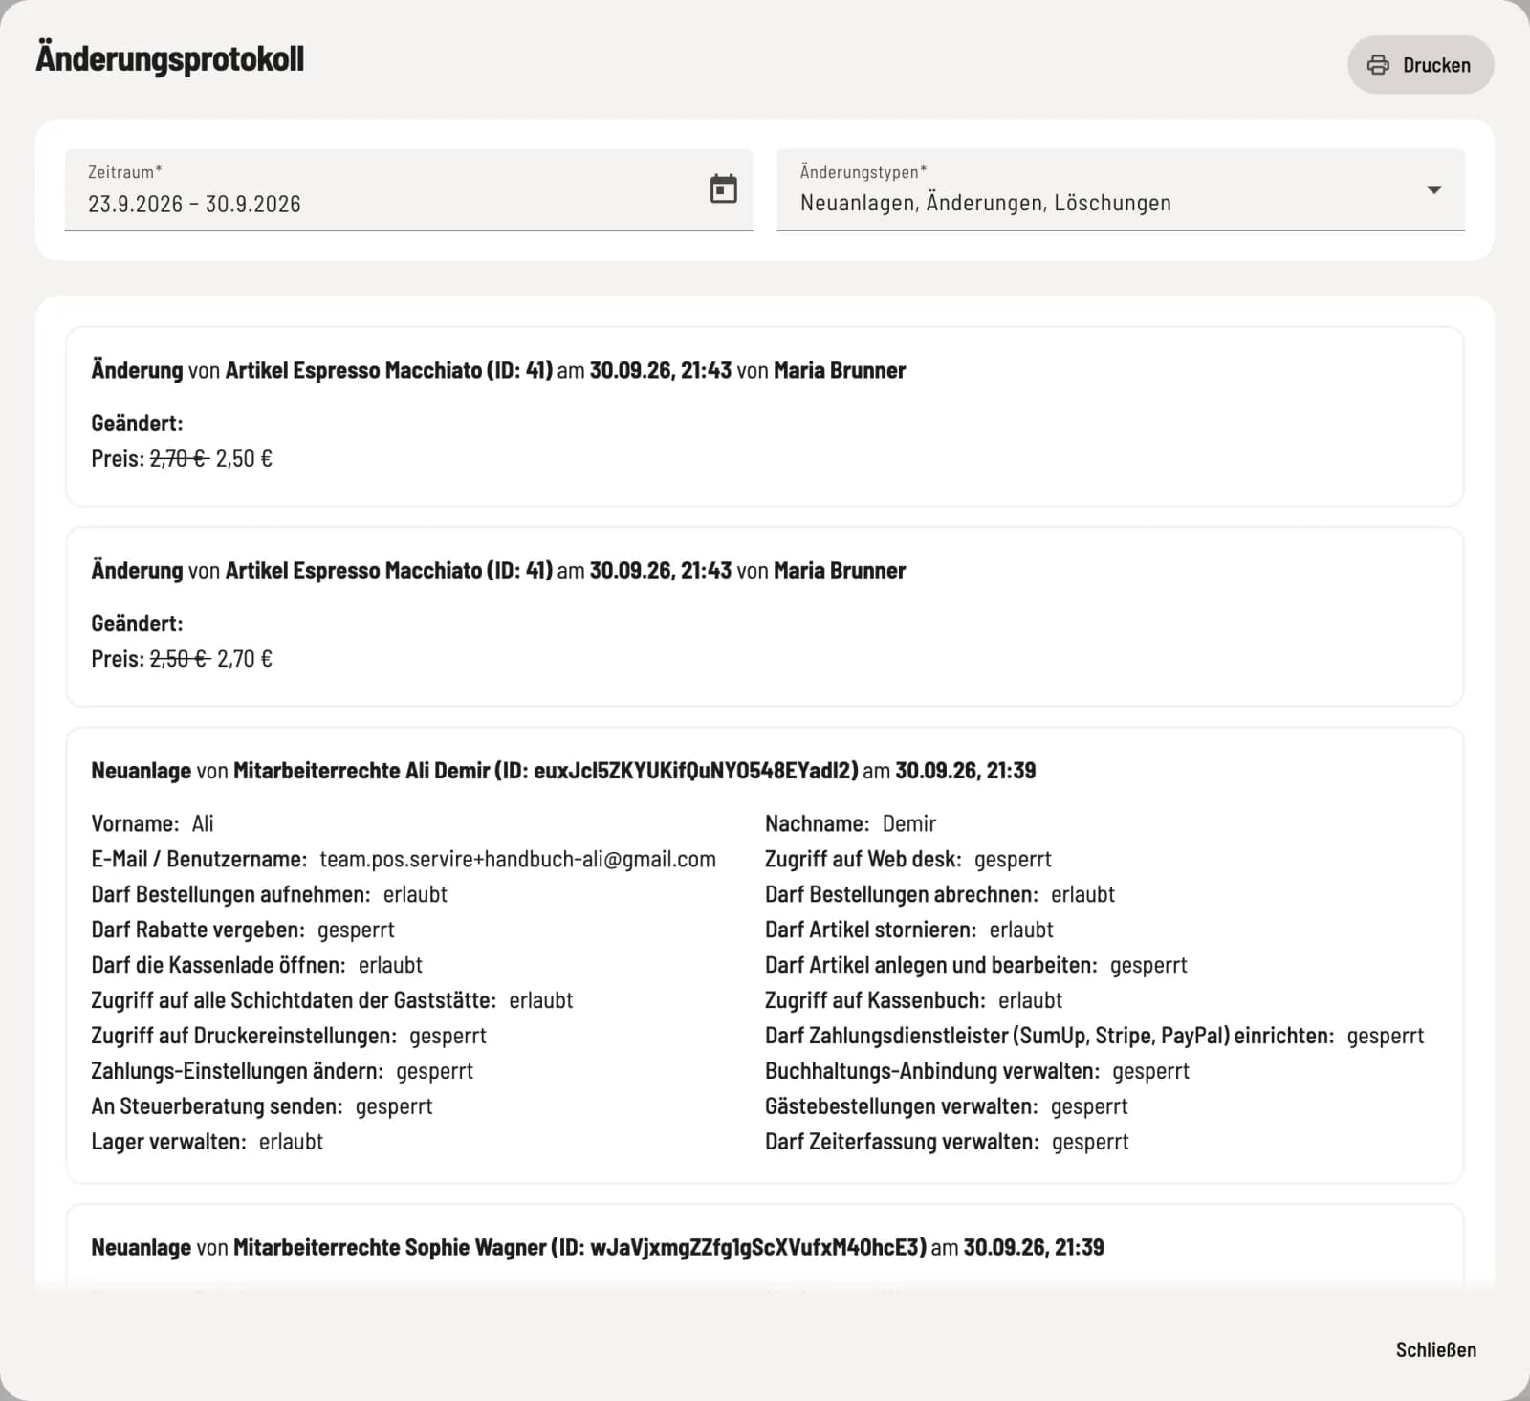The image size is (1530, 1401).
Task: Click the new price 2,70 € value
Action: point(245,658)
